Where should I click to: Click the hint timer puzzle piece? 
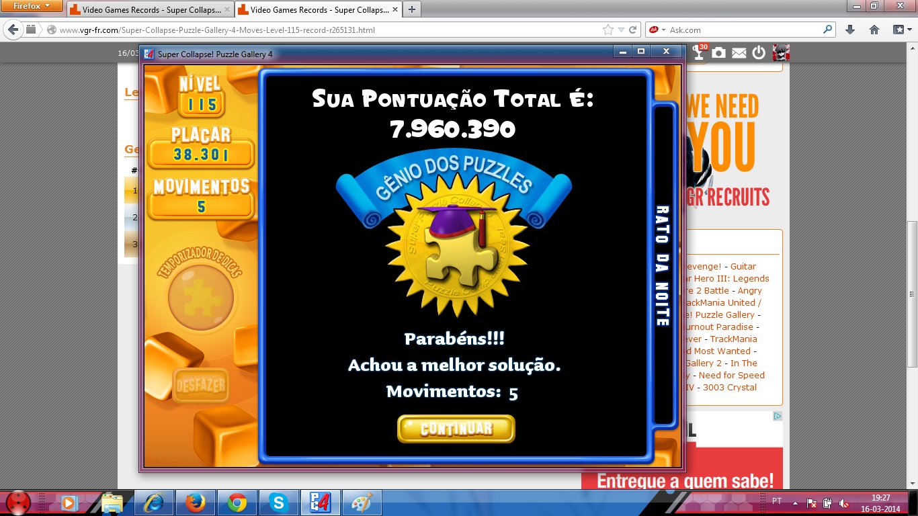coord(200,297)
